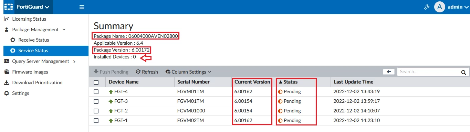Click the Pending status icon for FGT-4
This screenshot has width=470, height=132.
click(280, 92)
